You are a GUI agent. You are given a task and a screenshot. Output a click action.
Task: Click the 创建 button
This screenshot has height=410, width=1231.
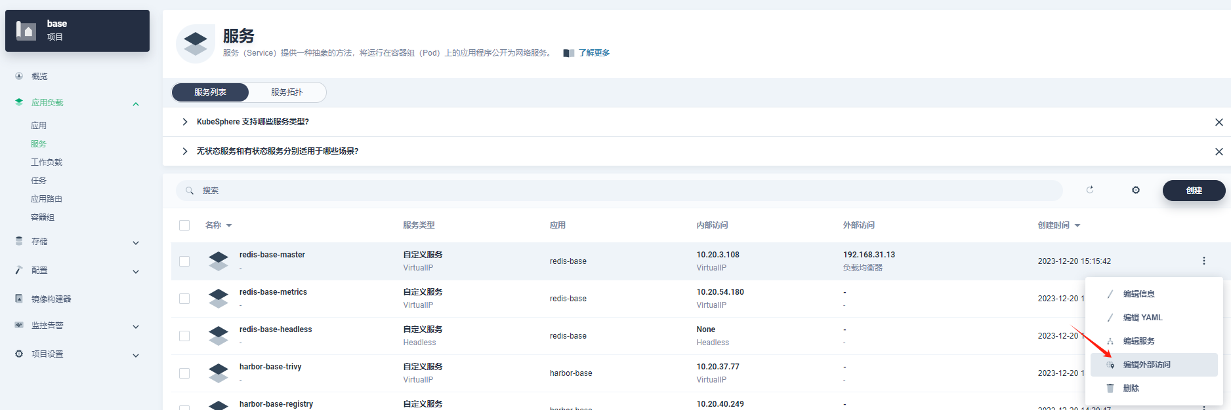pos(1194,191)
